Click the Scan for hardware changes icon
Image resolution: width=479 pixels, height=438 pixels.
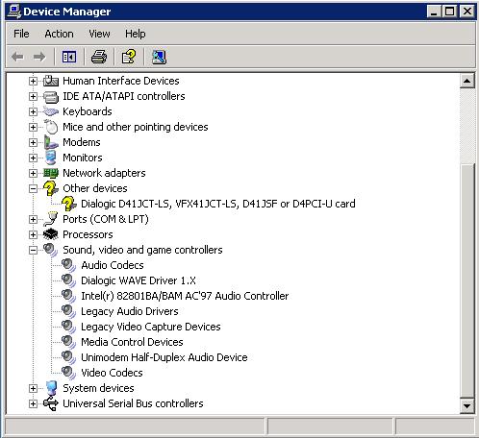point(159,57)
